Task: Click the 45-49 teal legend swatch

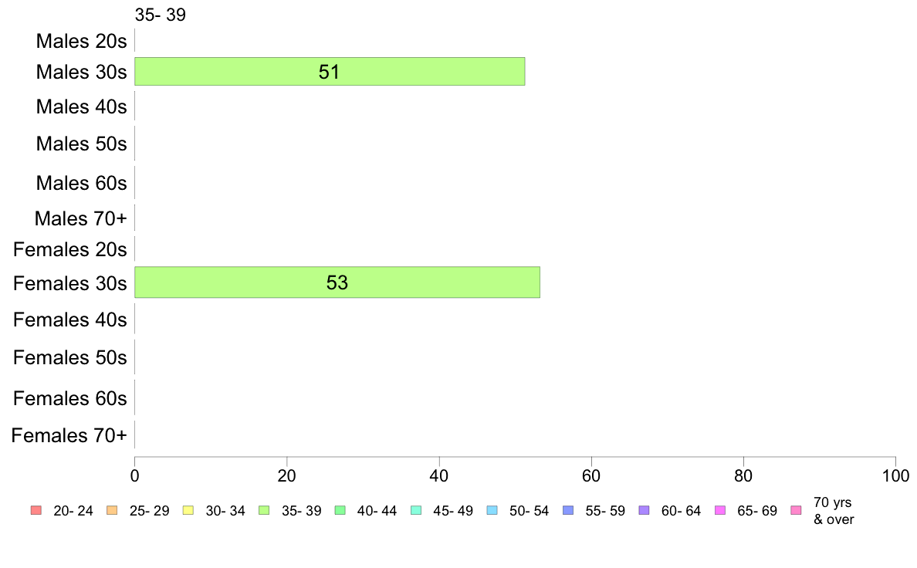Action: coord(416,510)
